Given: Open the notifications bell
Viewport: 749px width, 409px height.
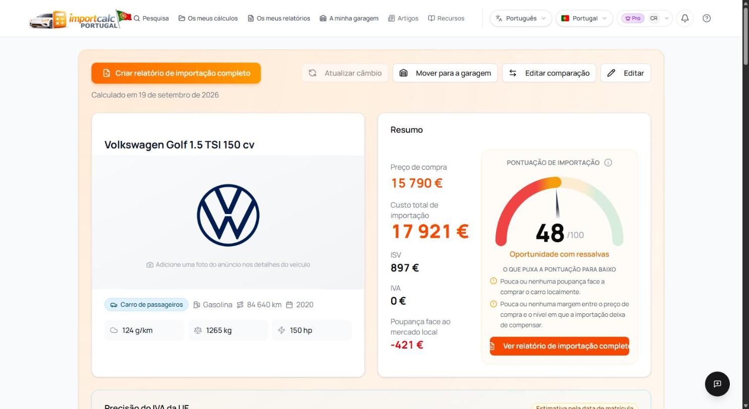Looking at the screenshot, I should click(x=685, y=18).
